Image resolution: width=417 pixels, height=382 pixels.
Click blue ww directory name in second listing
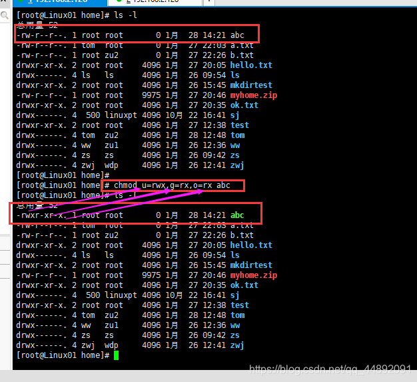click(x=235, y=325)
